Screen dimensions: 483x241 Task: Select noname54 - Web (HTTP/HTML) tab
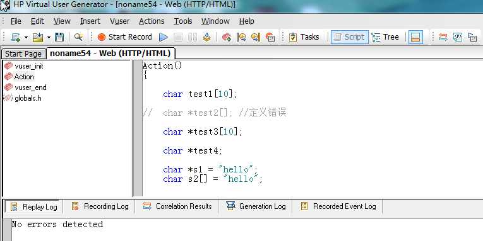click(110, 53)
